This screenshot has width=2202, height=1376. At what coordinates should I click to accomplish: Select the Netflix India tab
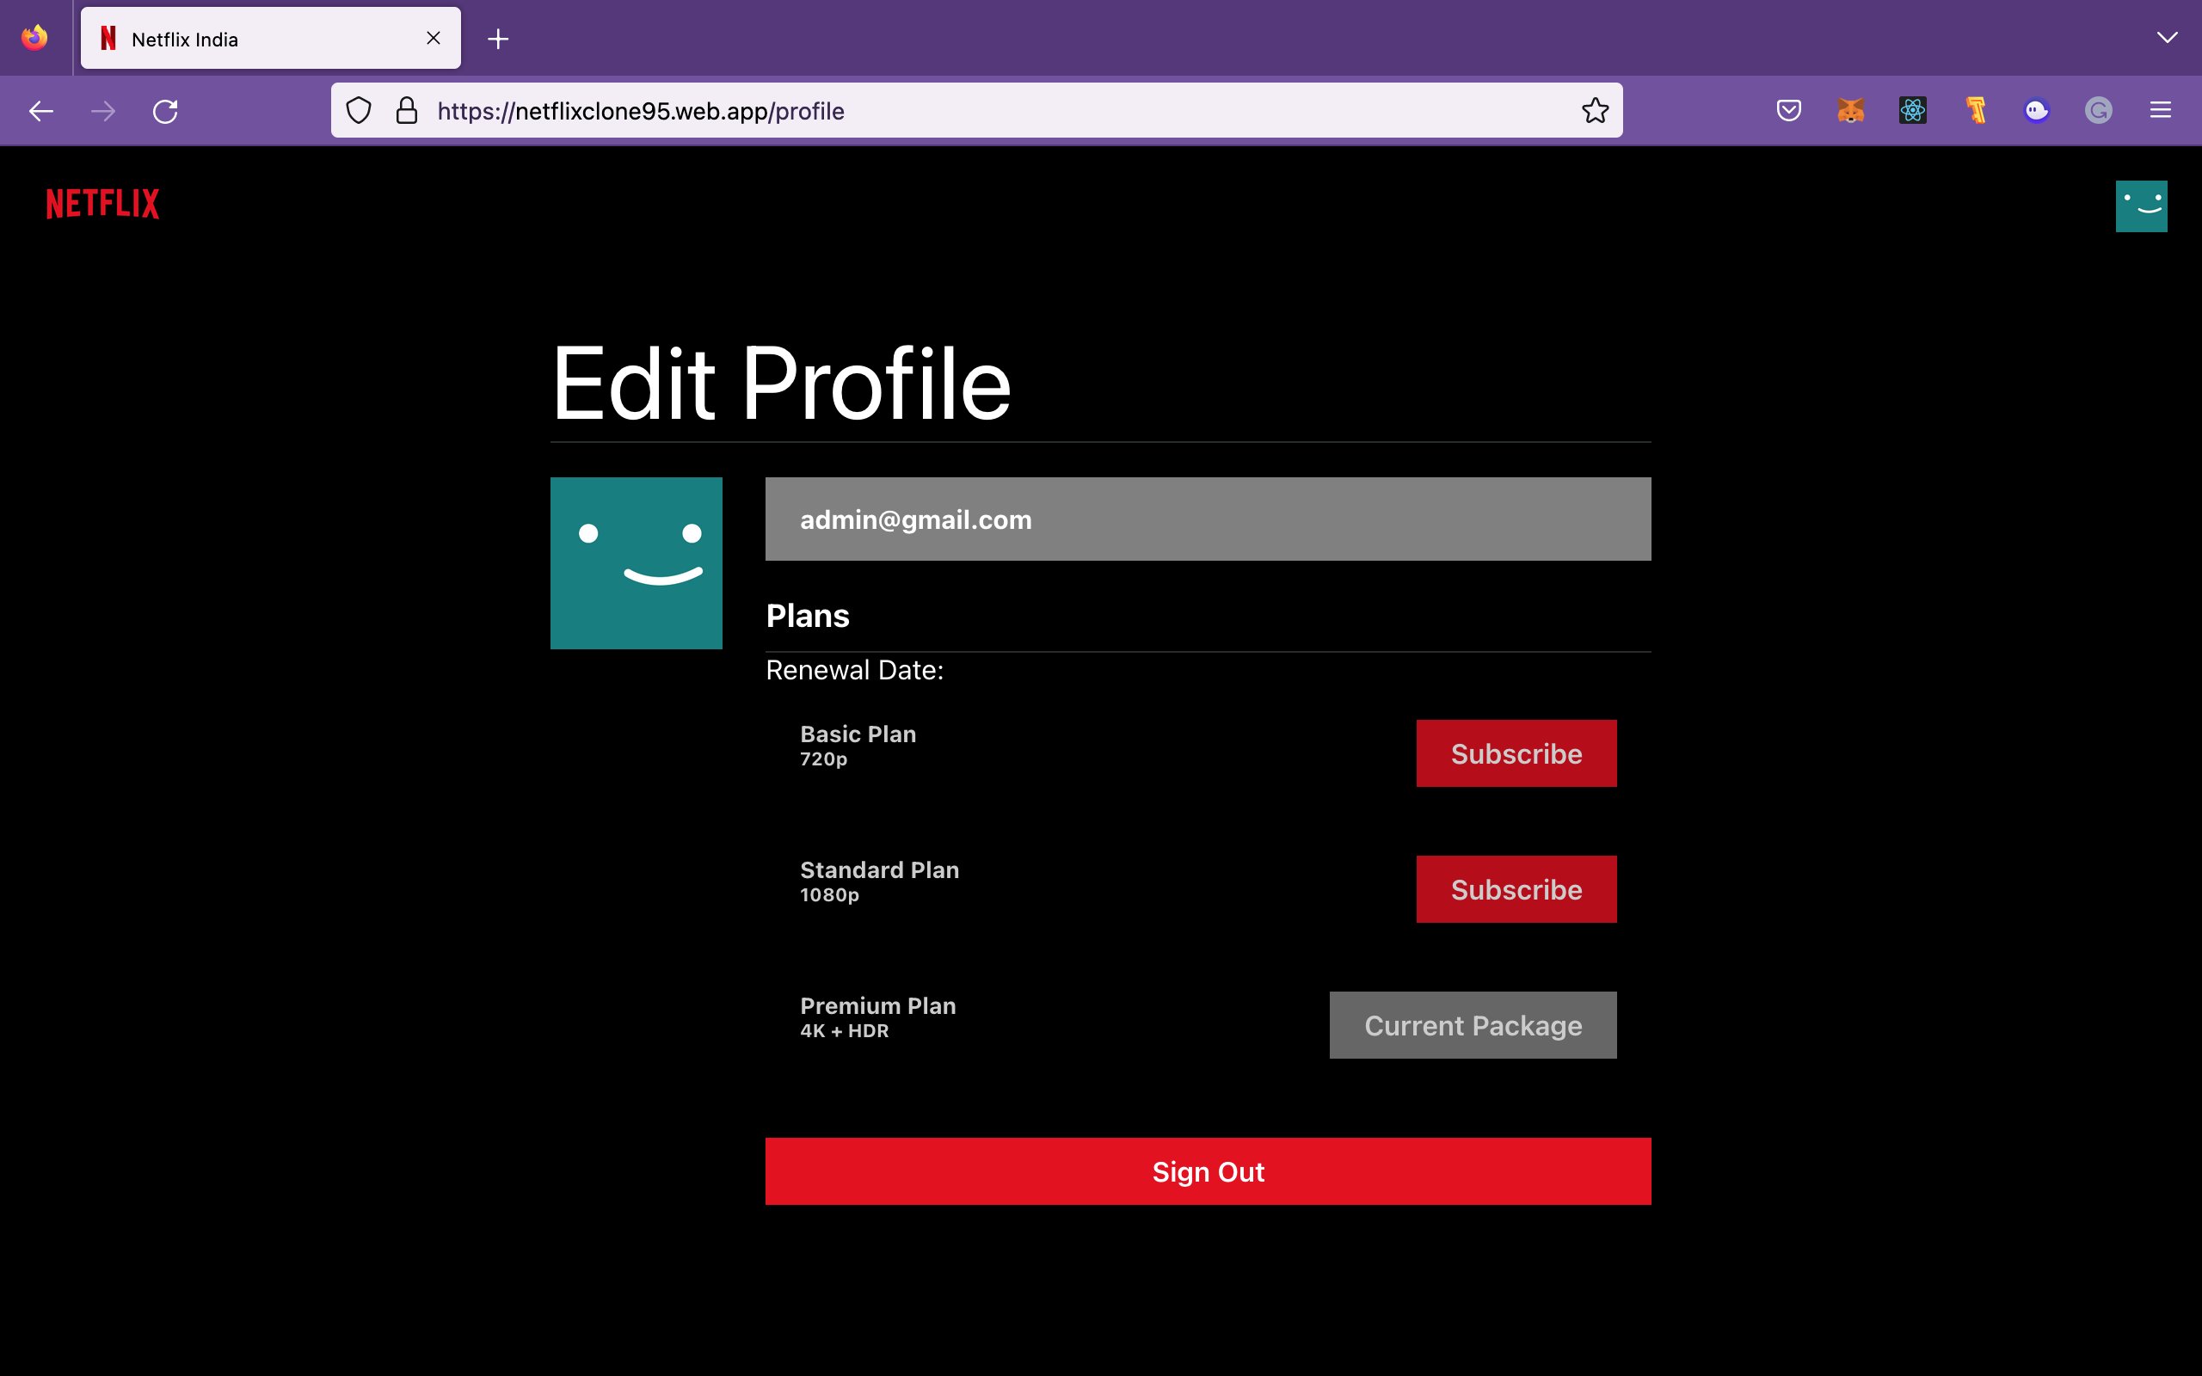pos(270,38)
